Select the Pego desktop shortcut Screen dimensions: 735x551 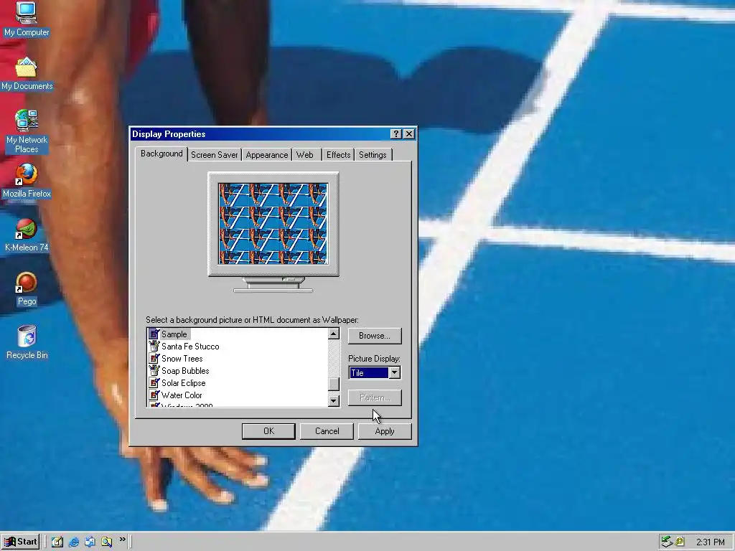click(27, 289)
